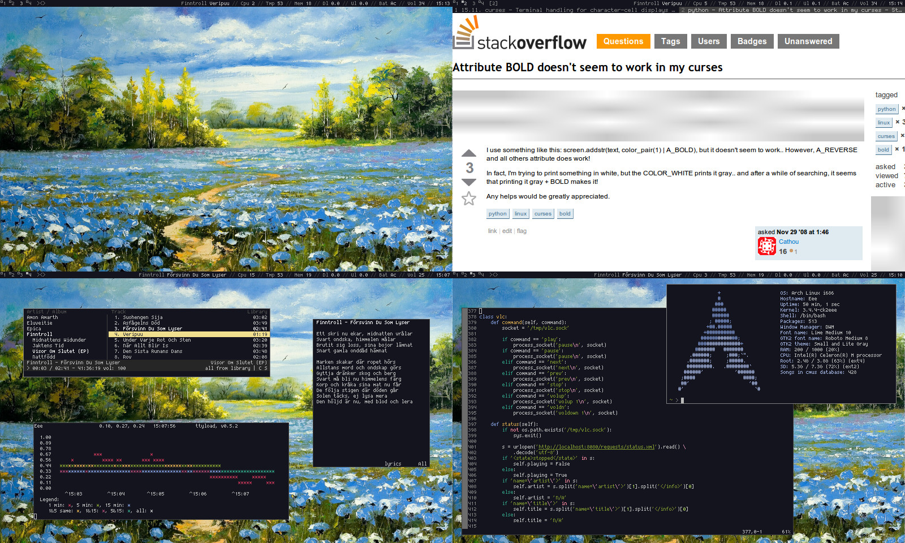Viewport: 905px width, 543px height.
Task: Mark the question as favorite with star
Action: pos(469,199)
